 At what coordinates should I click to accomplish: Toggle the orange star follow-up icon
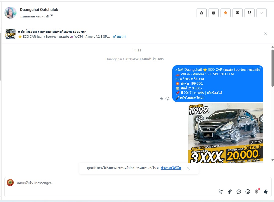(x=226, y=13)
